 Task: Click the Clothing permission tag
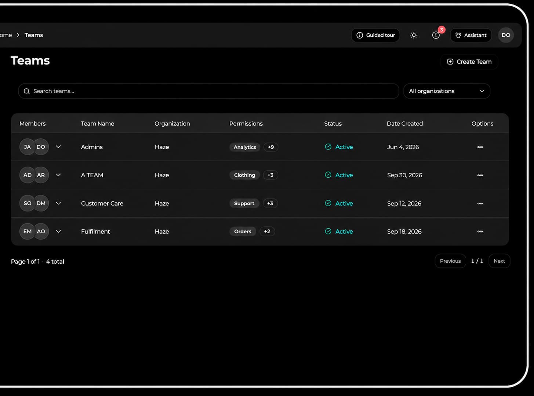click(x=244, y=175)
